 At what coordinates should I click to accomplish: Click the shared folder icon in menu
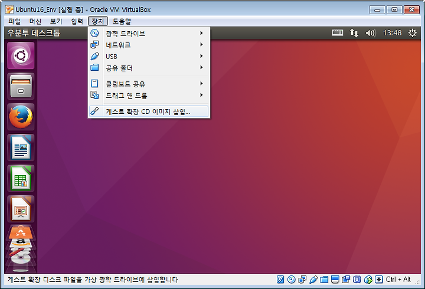pos(94,67)
